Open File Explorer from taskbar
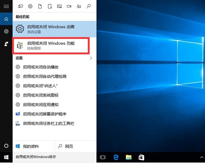This screenshot has width=205, height=163. pyautogui.click(x=129, y=157)
